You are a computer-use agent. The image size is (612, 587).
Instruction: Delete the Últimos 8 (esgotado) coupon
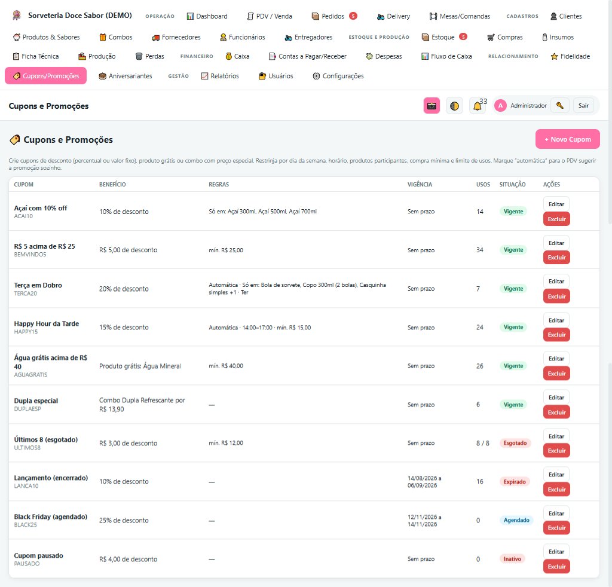[556, 451]
